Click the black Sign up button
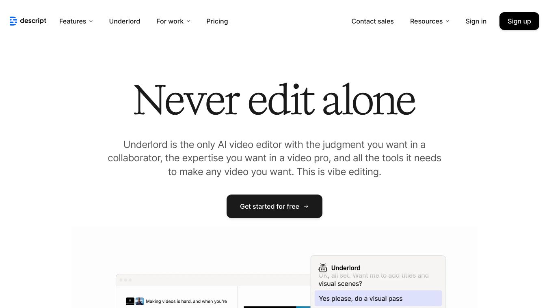 coord(519,21)
